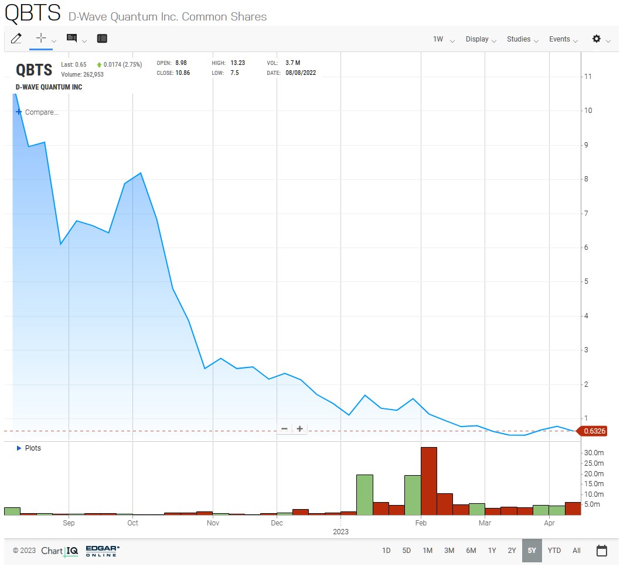Click the Oct label on time axis

click(x=132, y=523)
